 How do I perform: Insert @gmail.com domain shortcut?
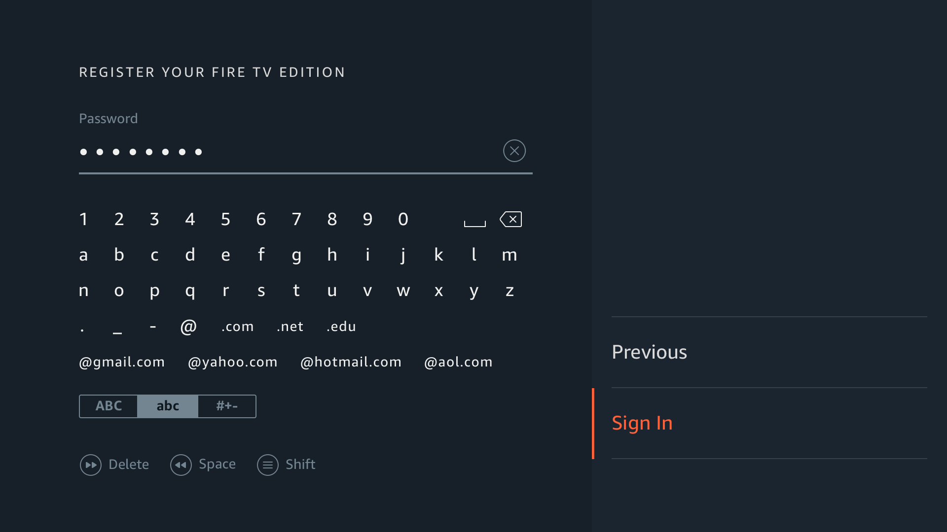tap(122, 362)
